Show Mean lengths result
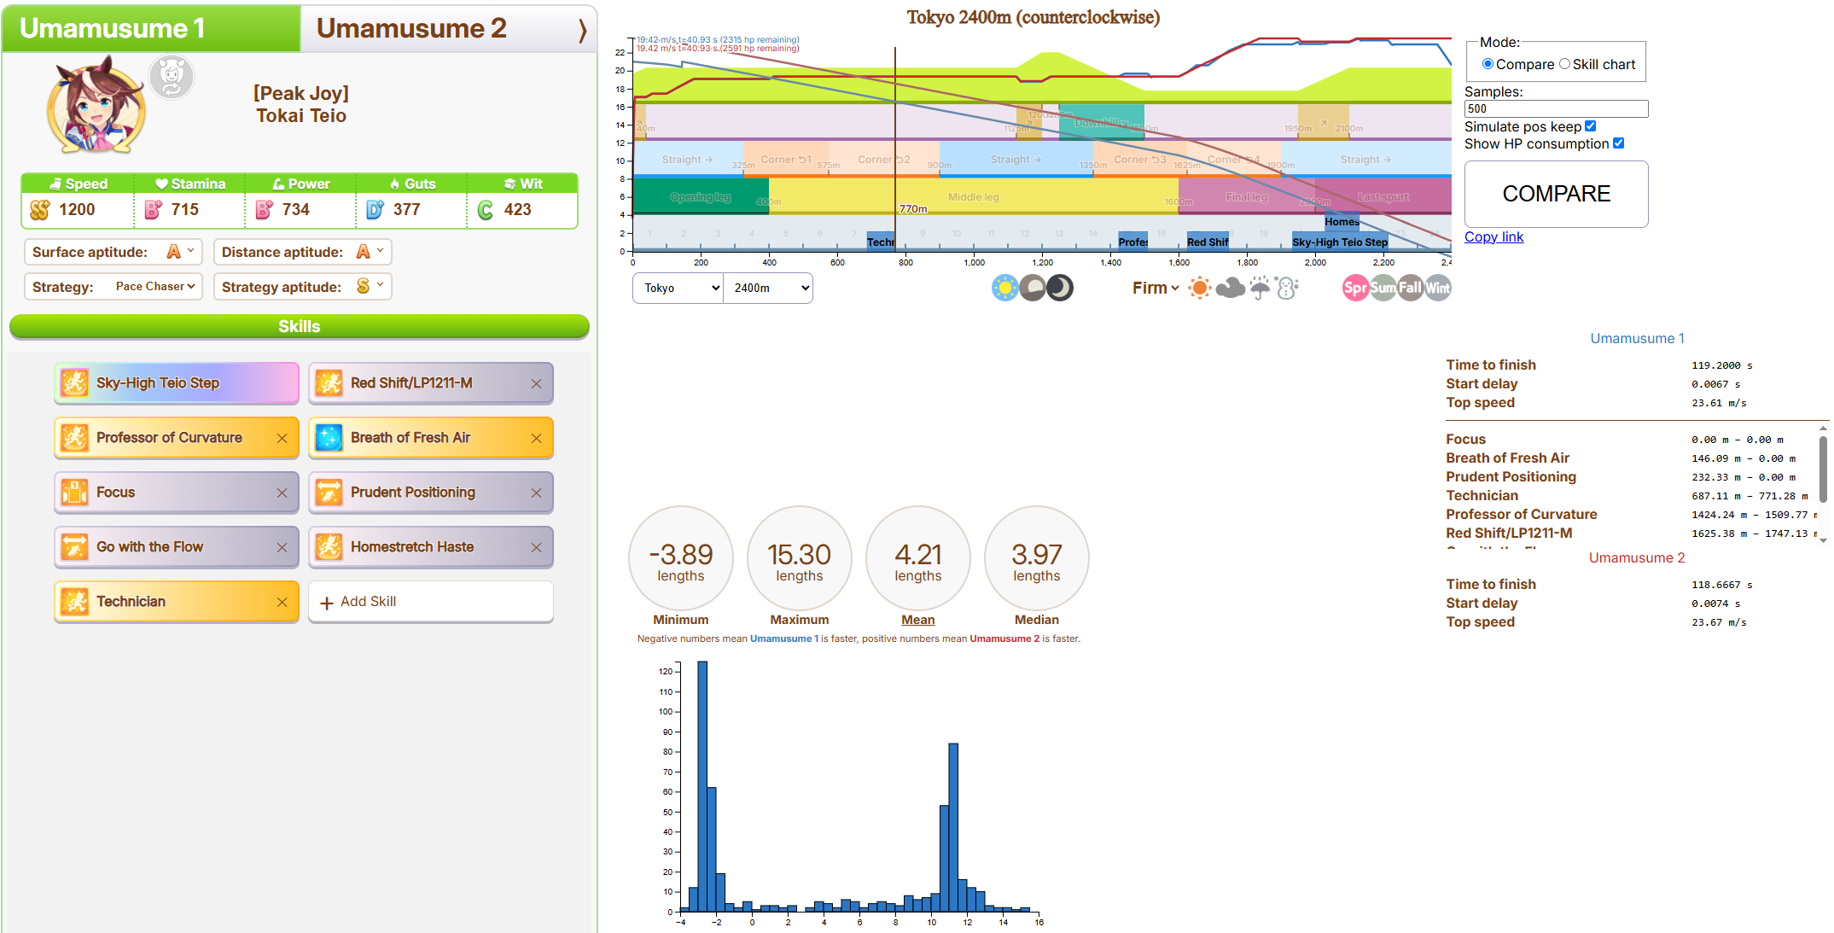1834x933 pixels. [x=918, y=558]
